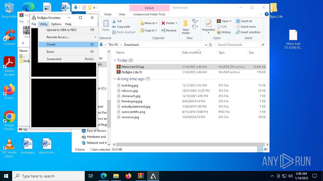
Task: Open Explorer Help question mark icon
Action: pyautogui.click(x=266, y=14)
